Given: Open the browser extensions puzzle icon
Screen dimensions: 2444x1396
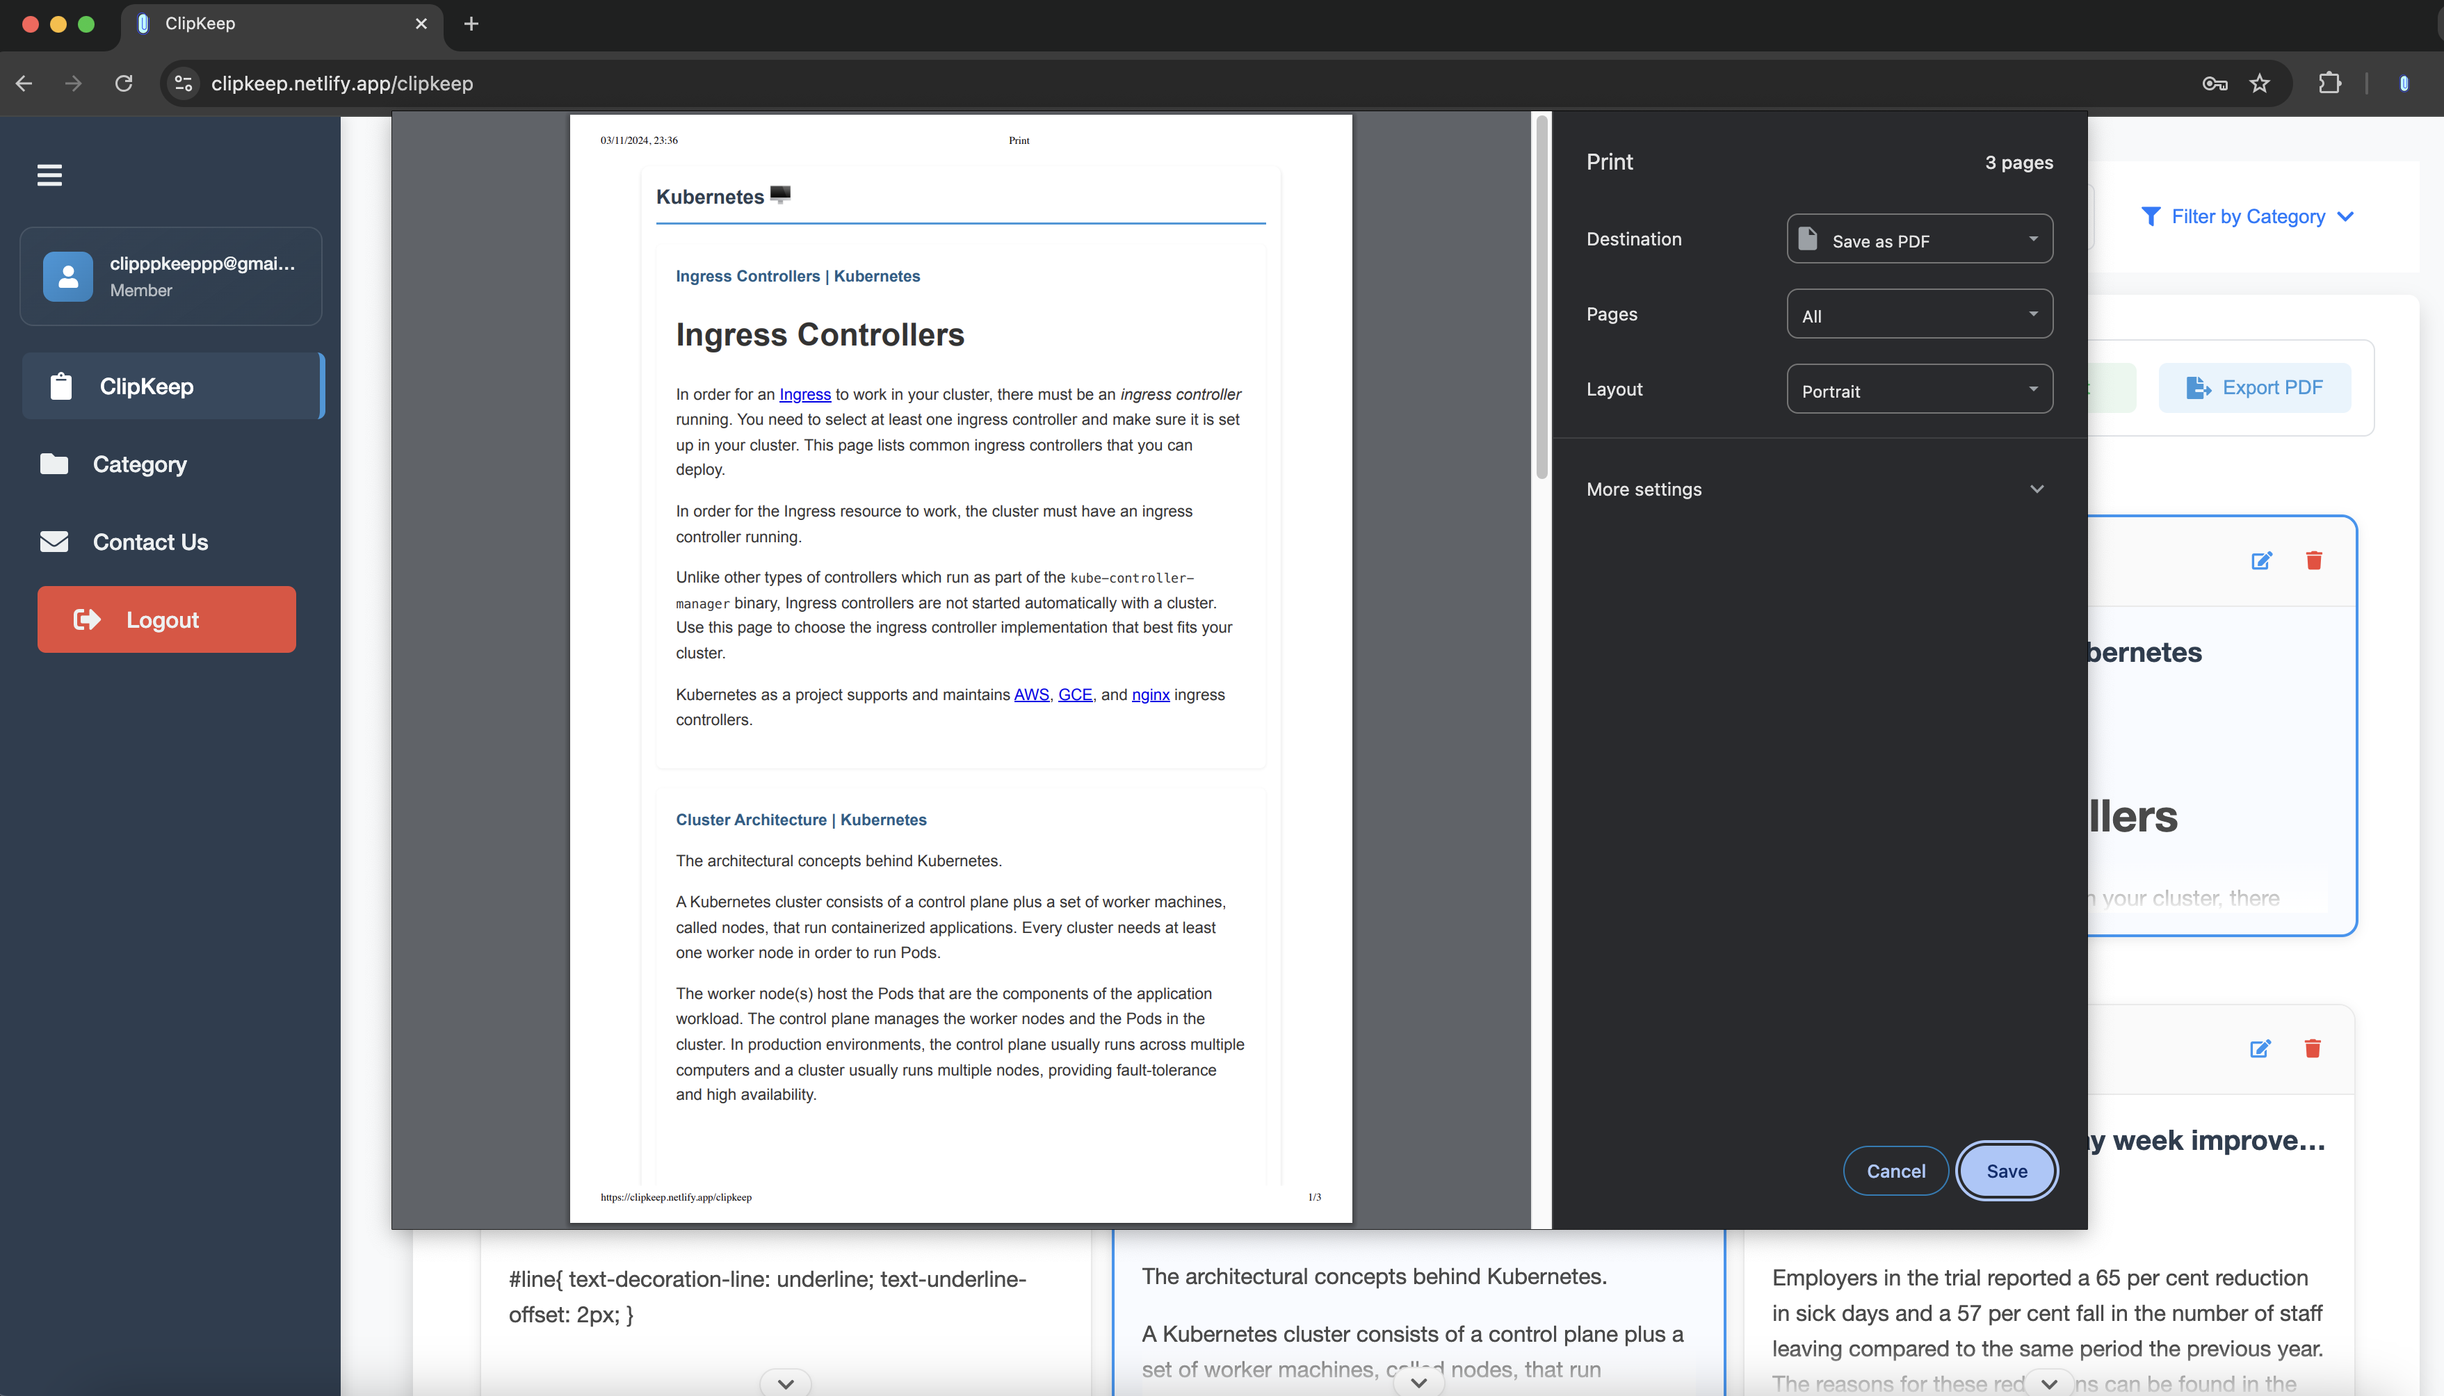Looking at the screenshot, I should coord(2330,83).
